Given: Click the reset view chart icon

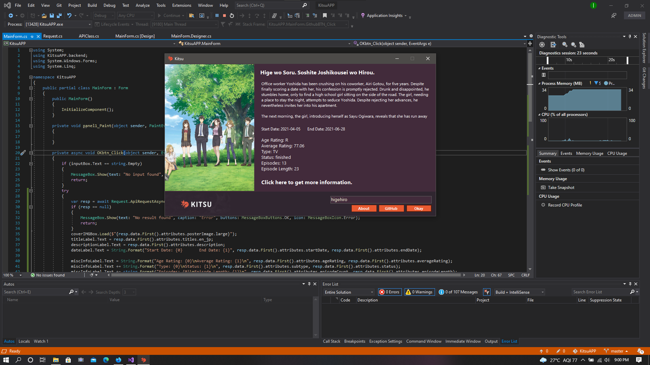Looking at the screenshot, I should point(582,45).
